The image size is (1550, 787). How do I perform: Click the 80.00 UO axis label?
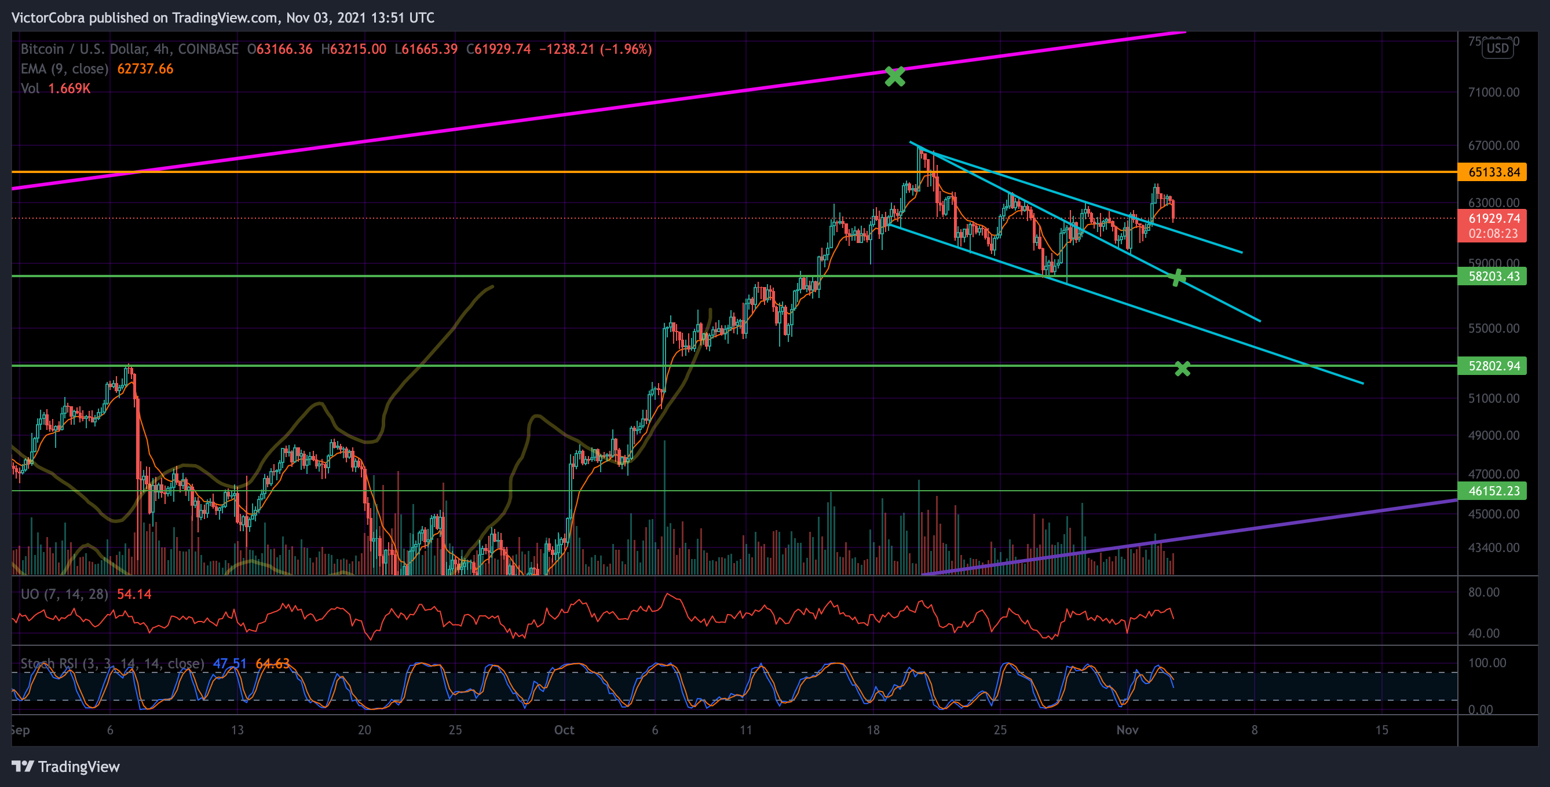1484,592
